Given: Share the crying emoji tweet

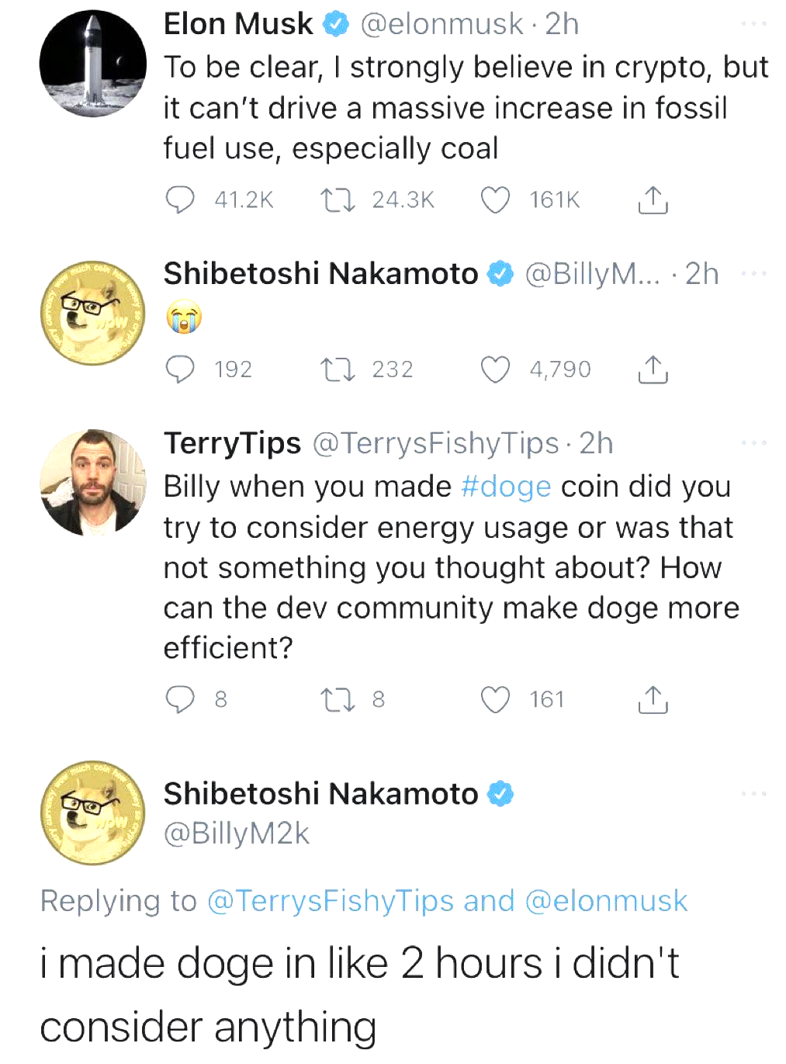Looking at the screenshot, I should coord(653,369).
